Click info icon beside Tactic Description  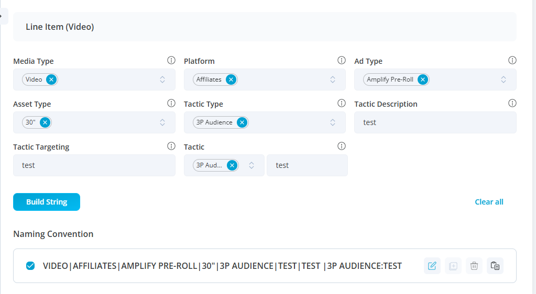512,104
